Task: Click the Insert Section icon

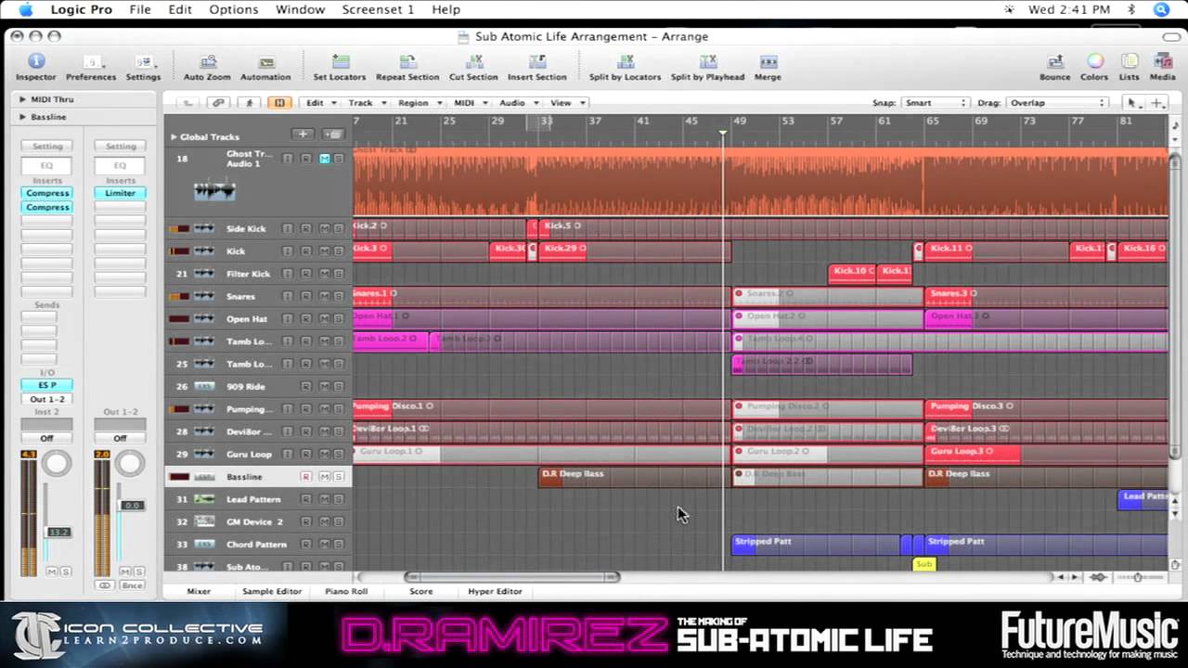Action: (536, 62)
